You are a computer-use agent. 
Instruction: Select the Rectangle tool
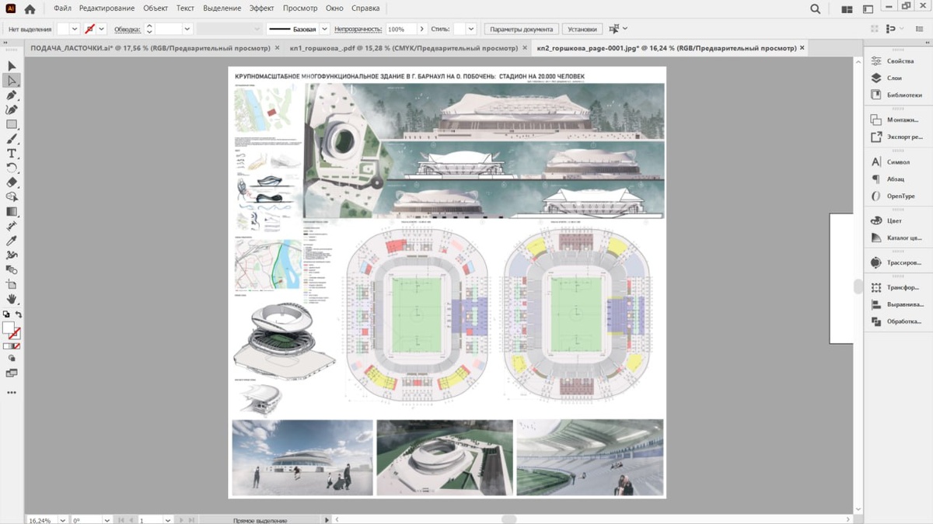pyautogui.click(x=12, y=124)
